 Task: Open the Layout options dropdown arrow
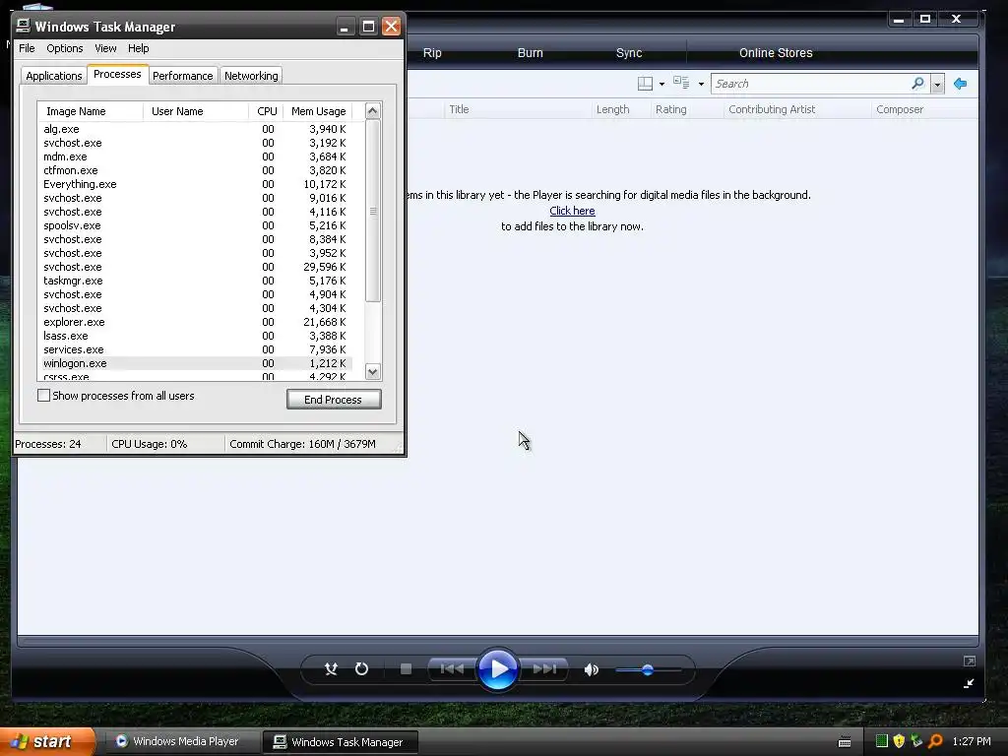click(662, 85)
